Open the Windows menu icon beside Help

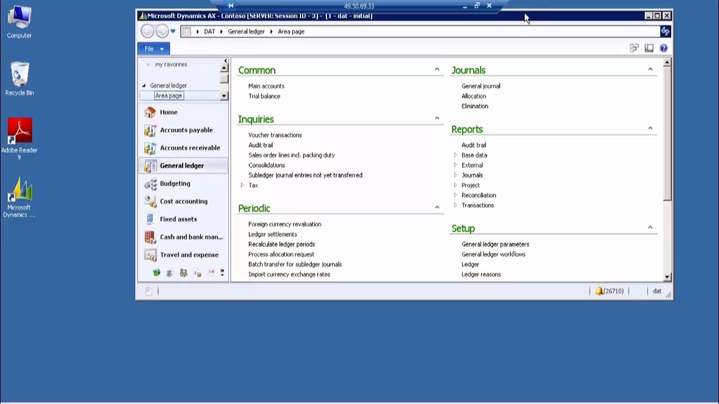click(634, 48)
